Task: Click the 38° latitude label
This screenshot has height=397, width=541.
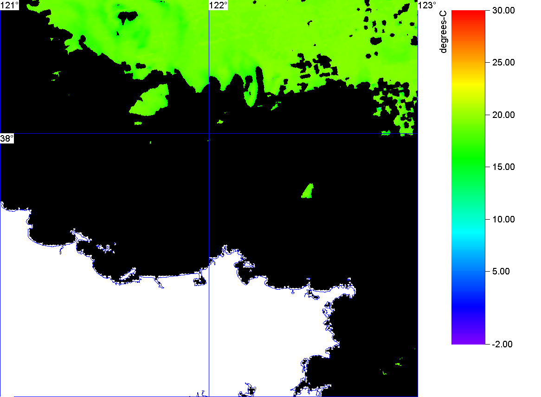Action: (7, 139)
